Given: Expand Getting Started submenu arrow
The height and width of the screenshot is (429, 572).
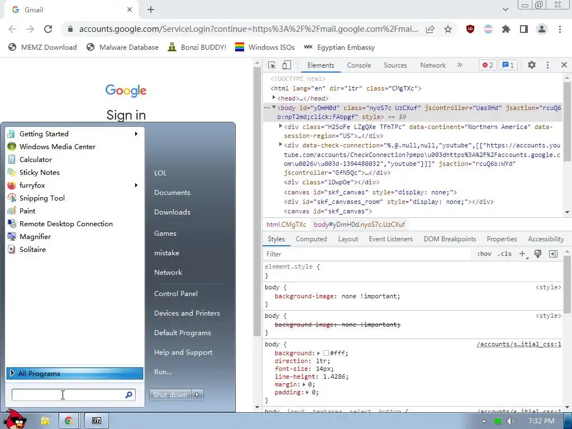Looking at the screenshot, I should [x=136, y=134].
